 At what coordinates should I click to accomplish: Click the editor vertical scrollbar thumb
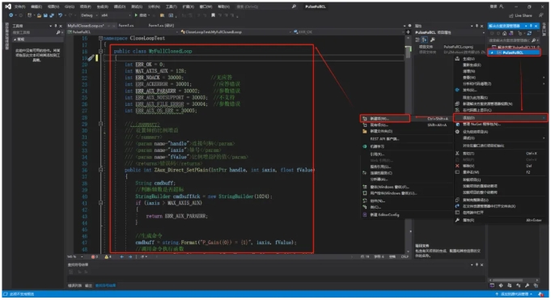(408, 52)
